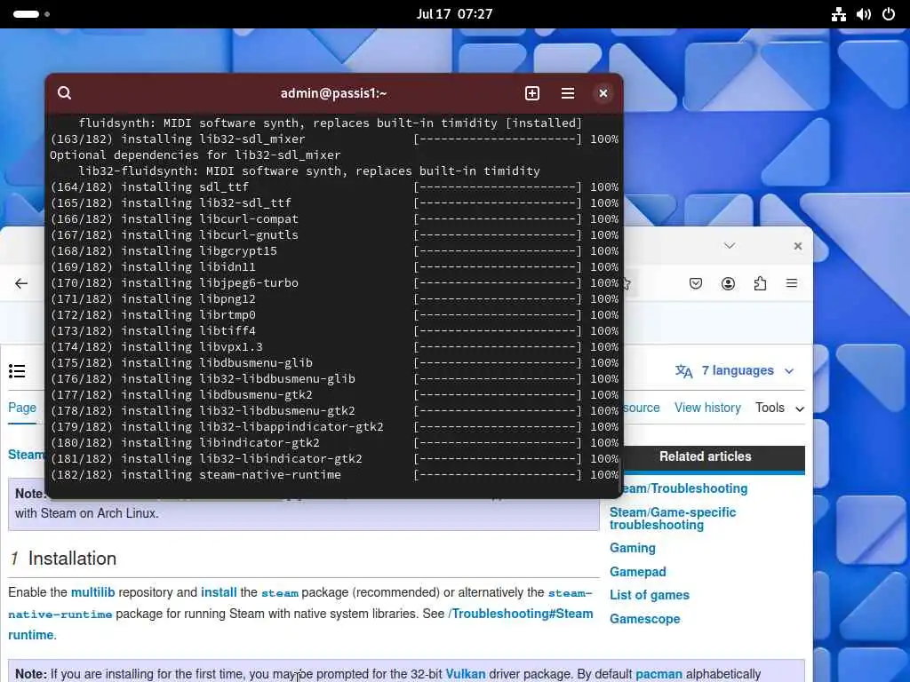The height and width of the screenshot is (682, 910).
Task: Follow the install link in Installation text
Action: 219,592
